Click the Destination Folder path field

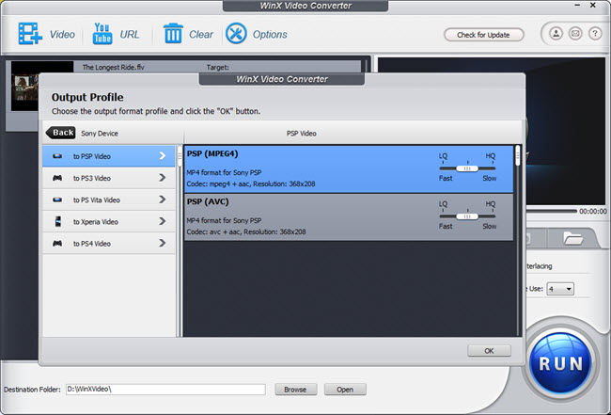click(x=165, y=390)
